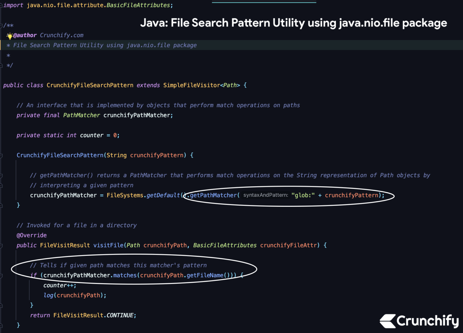Collapse the import statements fold marker
463x333 pixels.
(x=2, y=5)
